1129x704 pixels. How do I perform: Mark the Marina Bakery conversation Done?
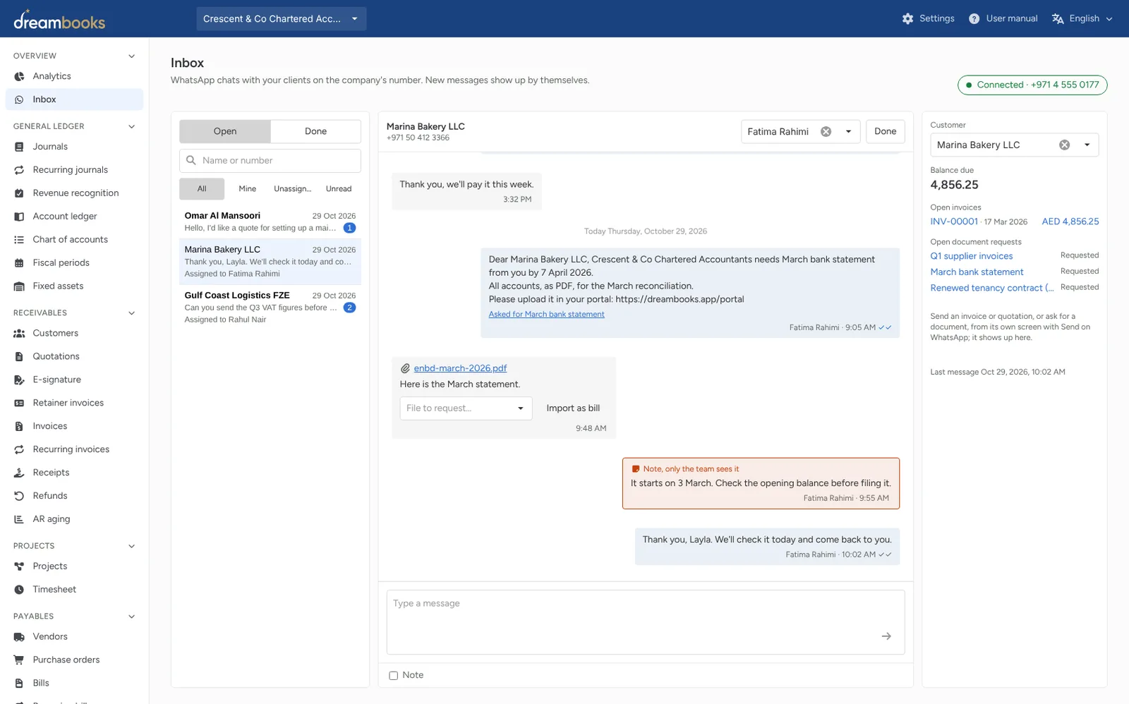coord(885,132)
